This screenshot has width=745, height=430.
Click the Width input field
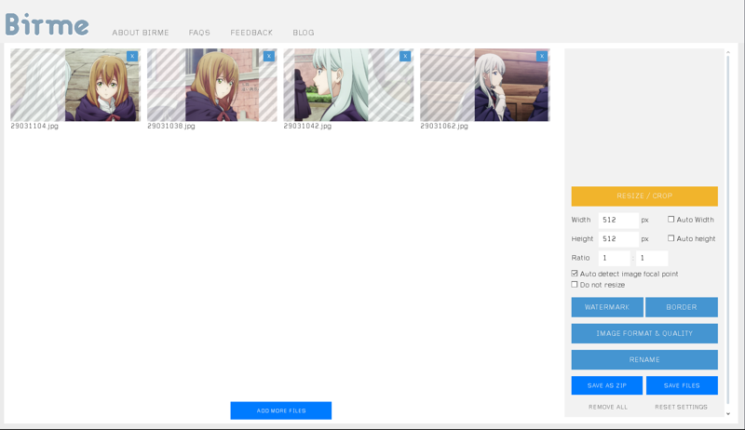click(618, 221)
